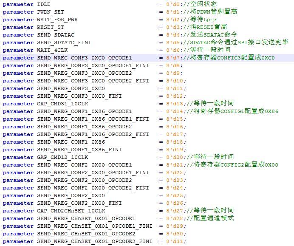Click GAP_CMD12_10CLK parameter name
This screenshot has width=294, height=246.
pos(62,157)
